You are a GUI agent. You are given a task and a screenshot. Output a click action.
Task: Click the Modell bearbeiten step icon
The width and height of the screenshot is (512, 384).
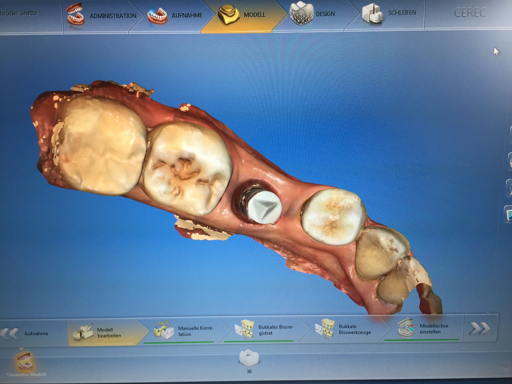click(x=83, y=332)
